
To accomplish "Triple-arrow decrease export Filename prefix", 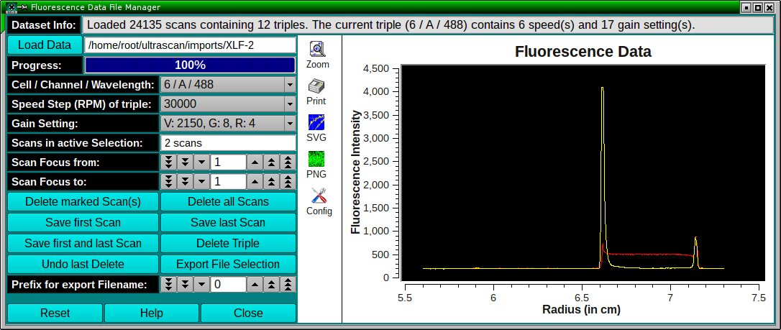I will (169, 285).
